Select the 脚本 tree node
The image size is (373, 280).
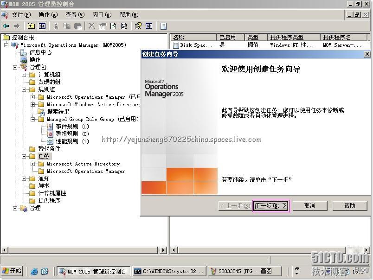pyautogui.click(x=44, y=186)
